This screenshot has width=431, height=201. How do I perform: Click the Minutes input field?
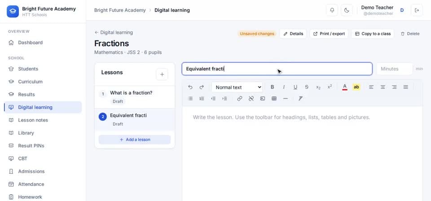pyautogui.click(x=395, y=69)
